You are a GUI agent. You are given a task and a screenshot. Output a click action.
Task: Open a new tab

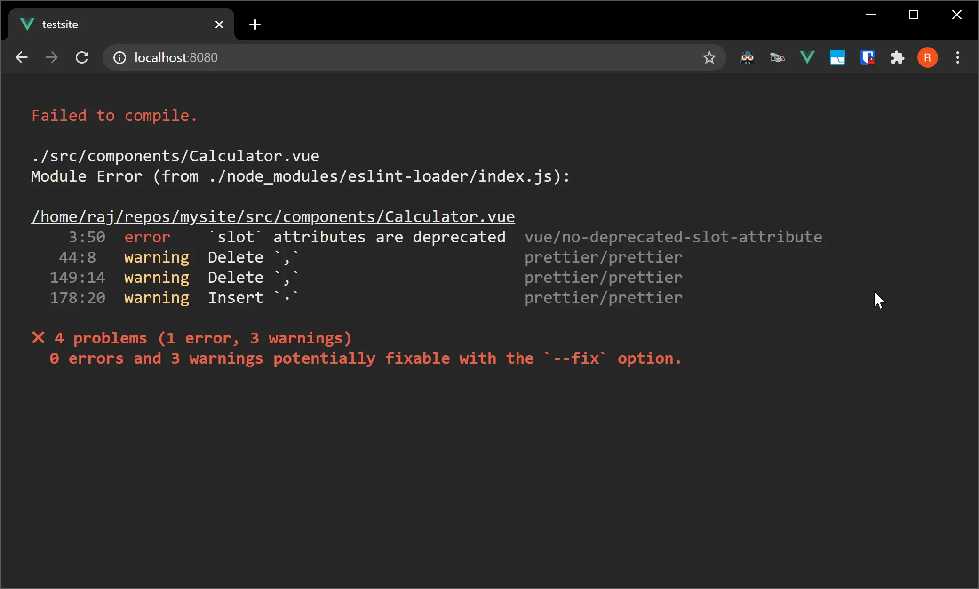coord(255,24)
